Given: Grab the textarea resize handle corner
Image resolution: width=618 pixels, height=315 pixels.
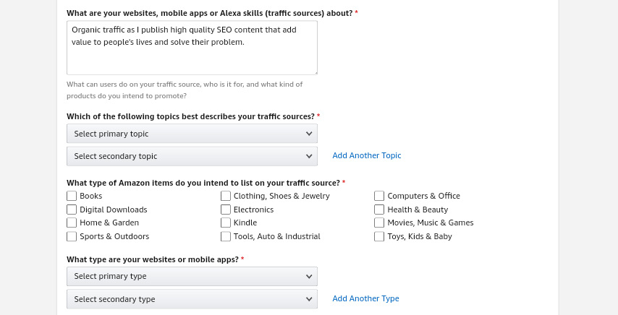Looking at the screenshot, I should [315, 72].
